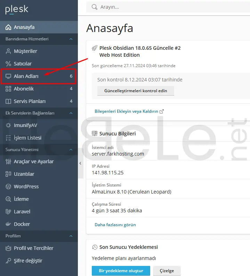Click the Yedeleme planı ayarlanmadı text
Viewport: 250px width, 276px height.
pos(124,258)
